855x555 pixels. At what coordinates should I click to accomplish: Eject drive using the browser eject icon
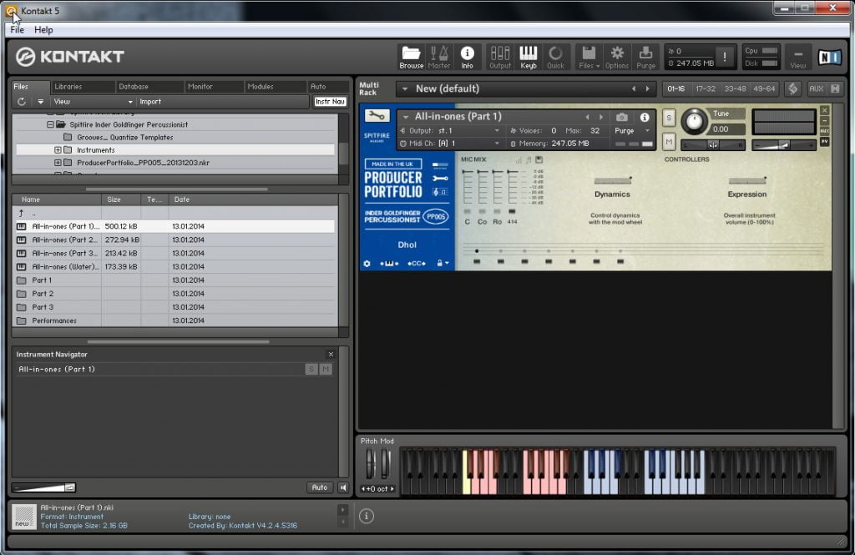coord(40,102)
